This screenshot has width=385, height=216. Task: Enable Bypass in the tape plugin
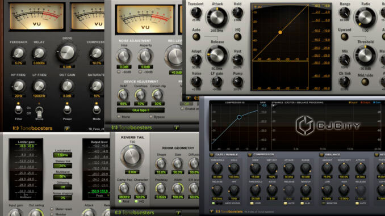tap(150, 117)
